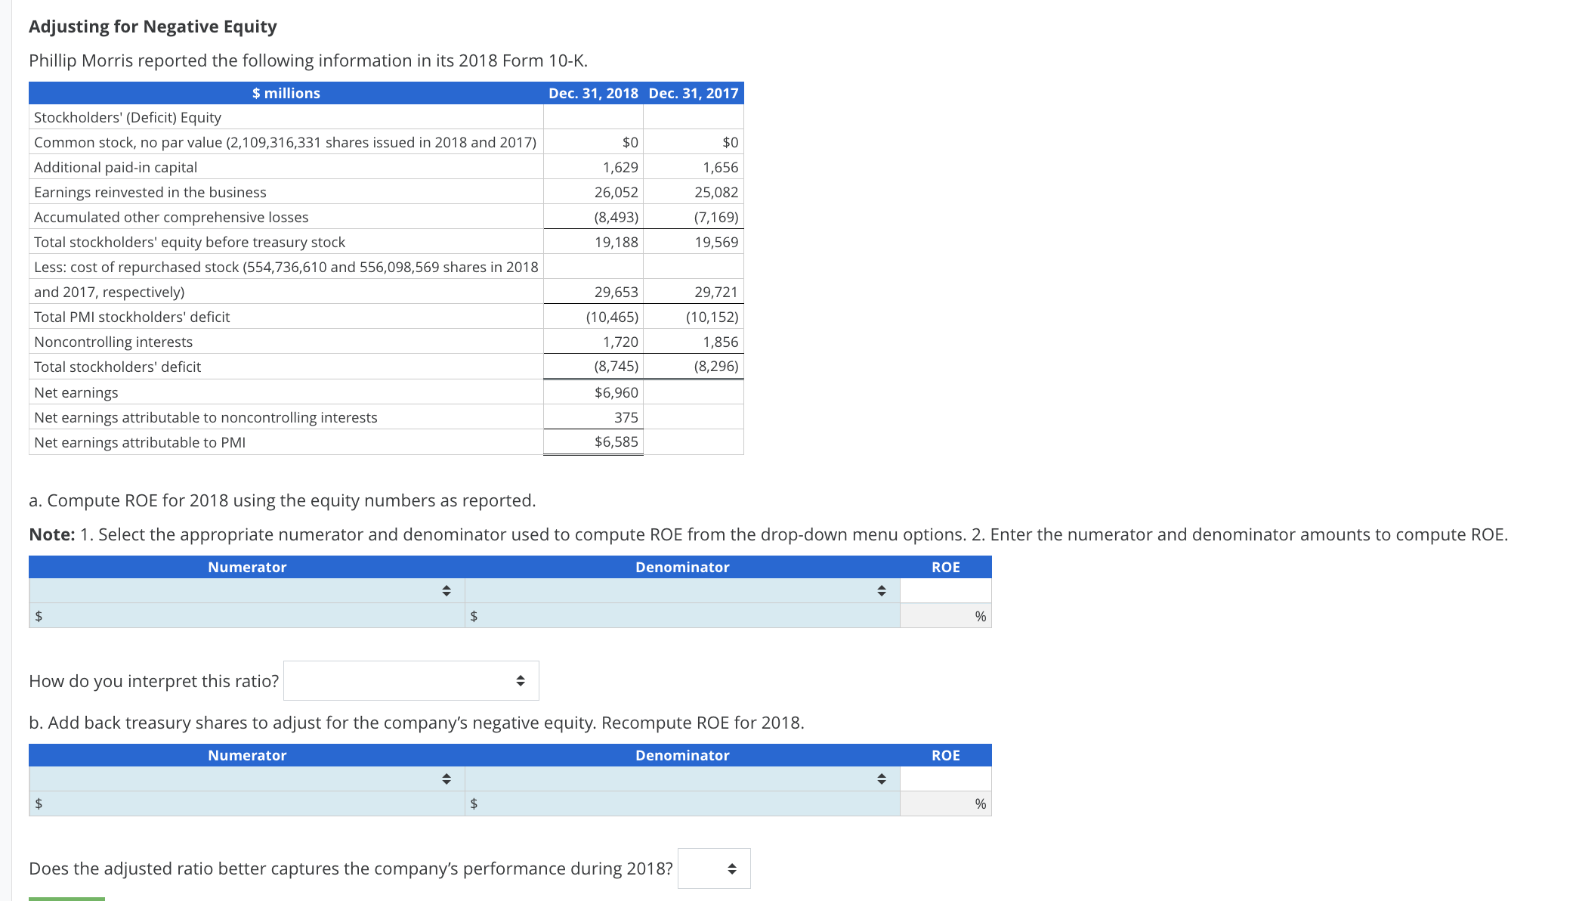Screen dimensions: 1576x901
Task: Click the Dec. 31, 2017 column header
Action: click(693, 93)
